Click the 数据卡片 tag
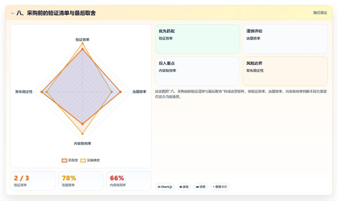Viewport: 338px width, 201px height. point(220,187)
